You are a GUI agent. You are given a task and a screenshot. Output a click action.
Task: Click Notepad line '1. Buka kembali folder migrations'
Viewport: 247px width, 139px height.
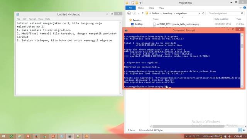pyautogui.click(x=44, y=30)
